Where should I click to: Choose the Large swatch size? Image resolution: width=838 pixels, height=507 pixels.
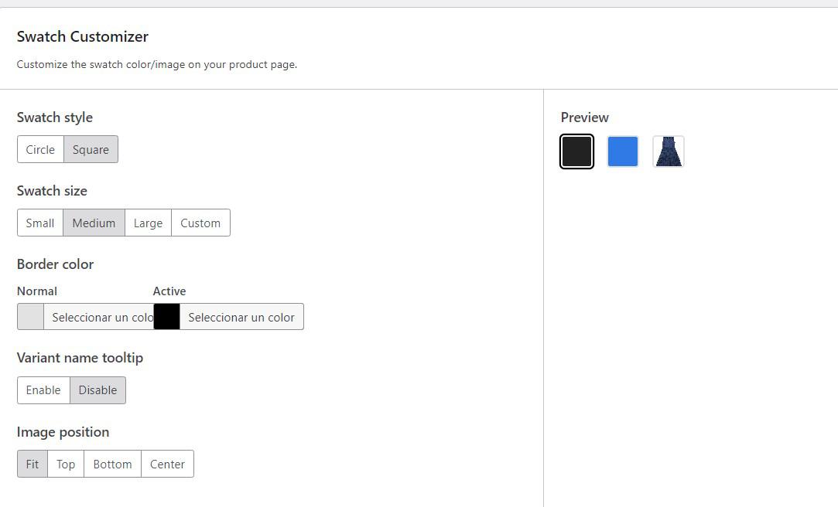(148, 223)
